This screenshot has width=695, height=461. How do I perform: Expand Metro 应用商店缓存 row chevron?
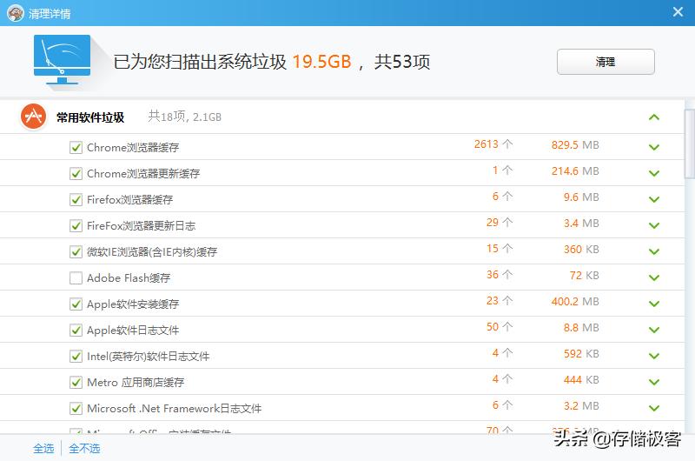pyautogui.click(x=654, y=382)
